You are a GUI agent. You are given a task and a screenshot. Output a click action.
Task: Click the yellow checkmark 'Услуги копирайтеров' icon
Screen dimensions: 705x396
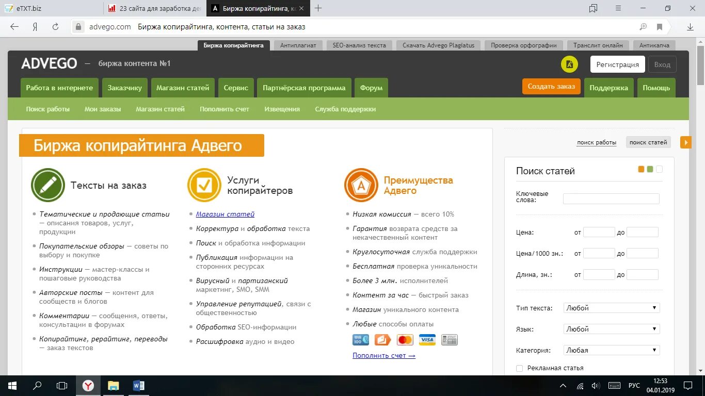click(x=204, y=185)
